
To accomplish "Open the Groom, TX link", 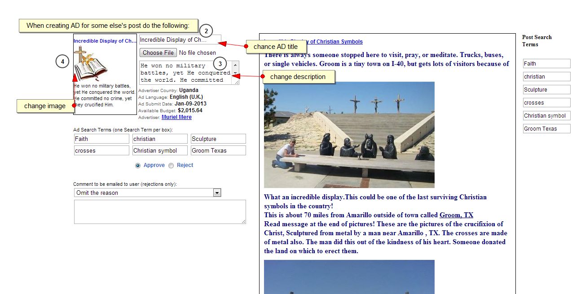I will tap(456, 215).
